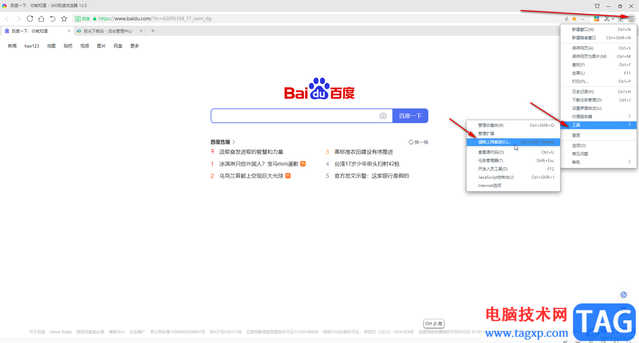Viewport: 639px width, 343px height.
Task: Select 保存网页为图片(M) menu item
Action: tap(599, 57)
